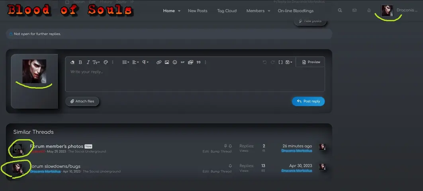Open the Tag Cloud page
The width and height of the screenshot is (423, 191).
pos(227,11)
